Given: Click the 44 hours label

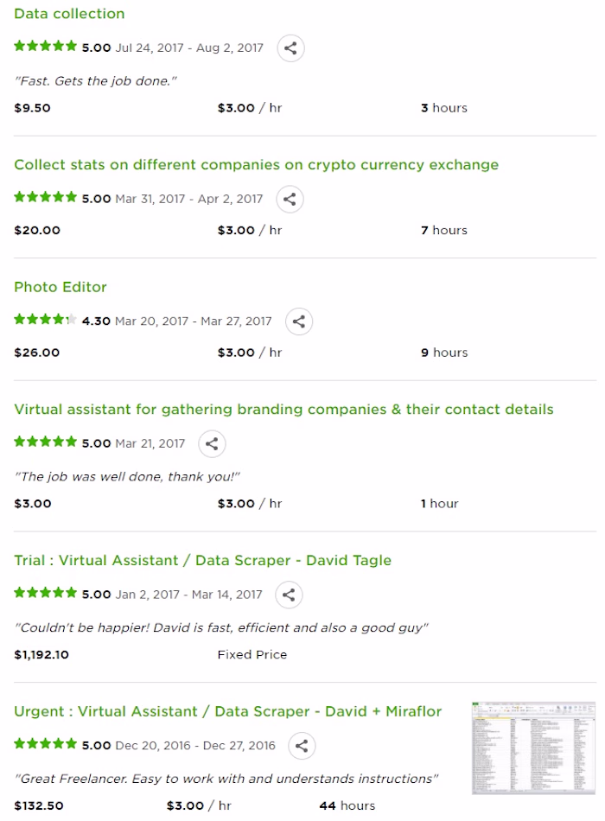Looking at the screenshot, I should point(347,805).
